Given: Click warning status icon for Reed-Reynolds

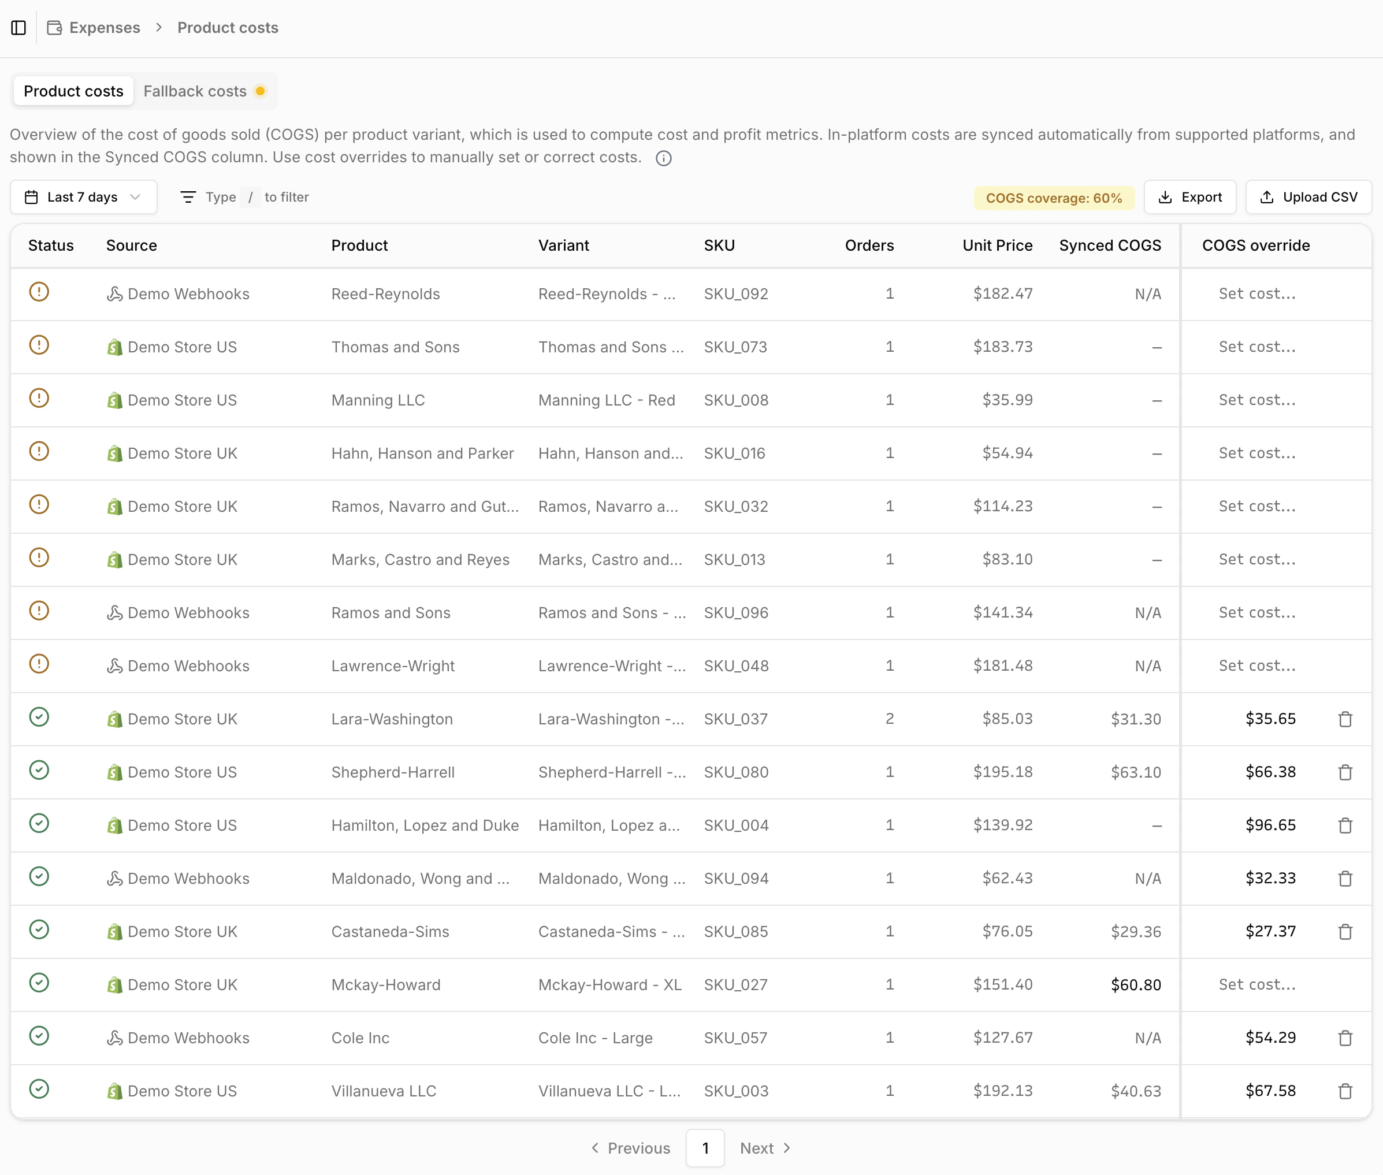Looking at the screenshot, I should coord(39,292).
